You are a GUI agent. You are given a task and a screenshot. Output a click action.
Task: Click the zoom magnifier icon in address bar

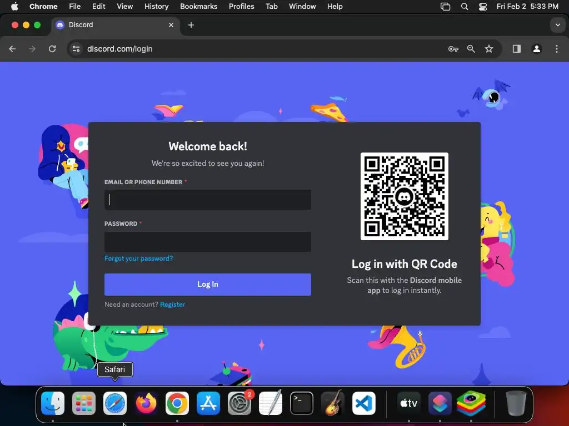[471, 49]
